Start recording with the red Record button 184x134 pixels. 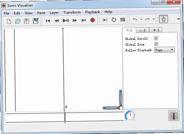(92, 20)
